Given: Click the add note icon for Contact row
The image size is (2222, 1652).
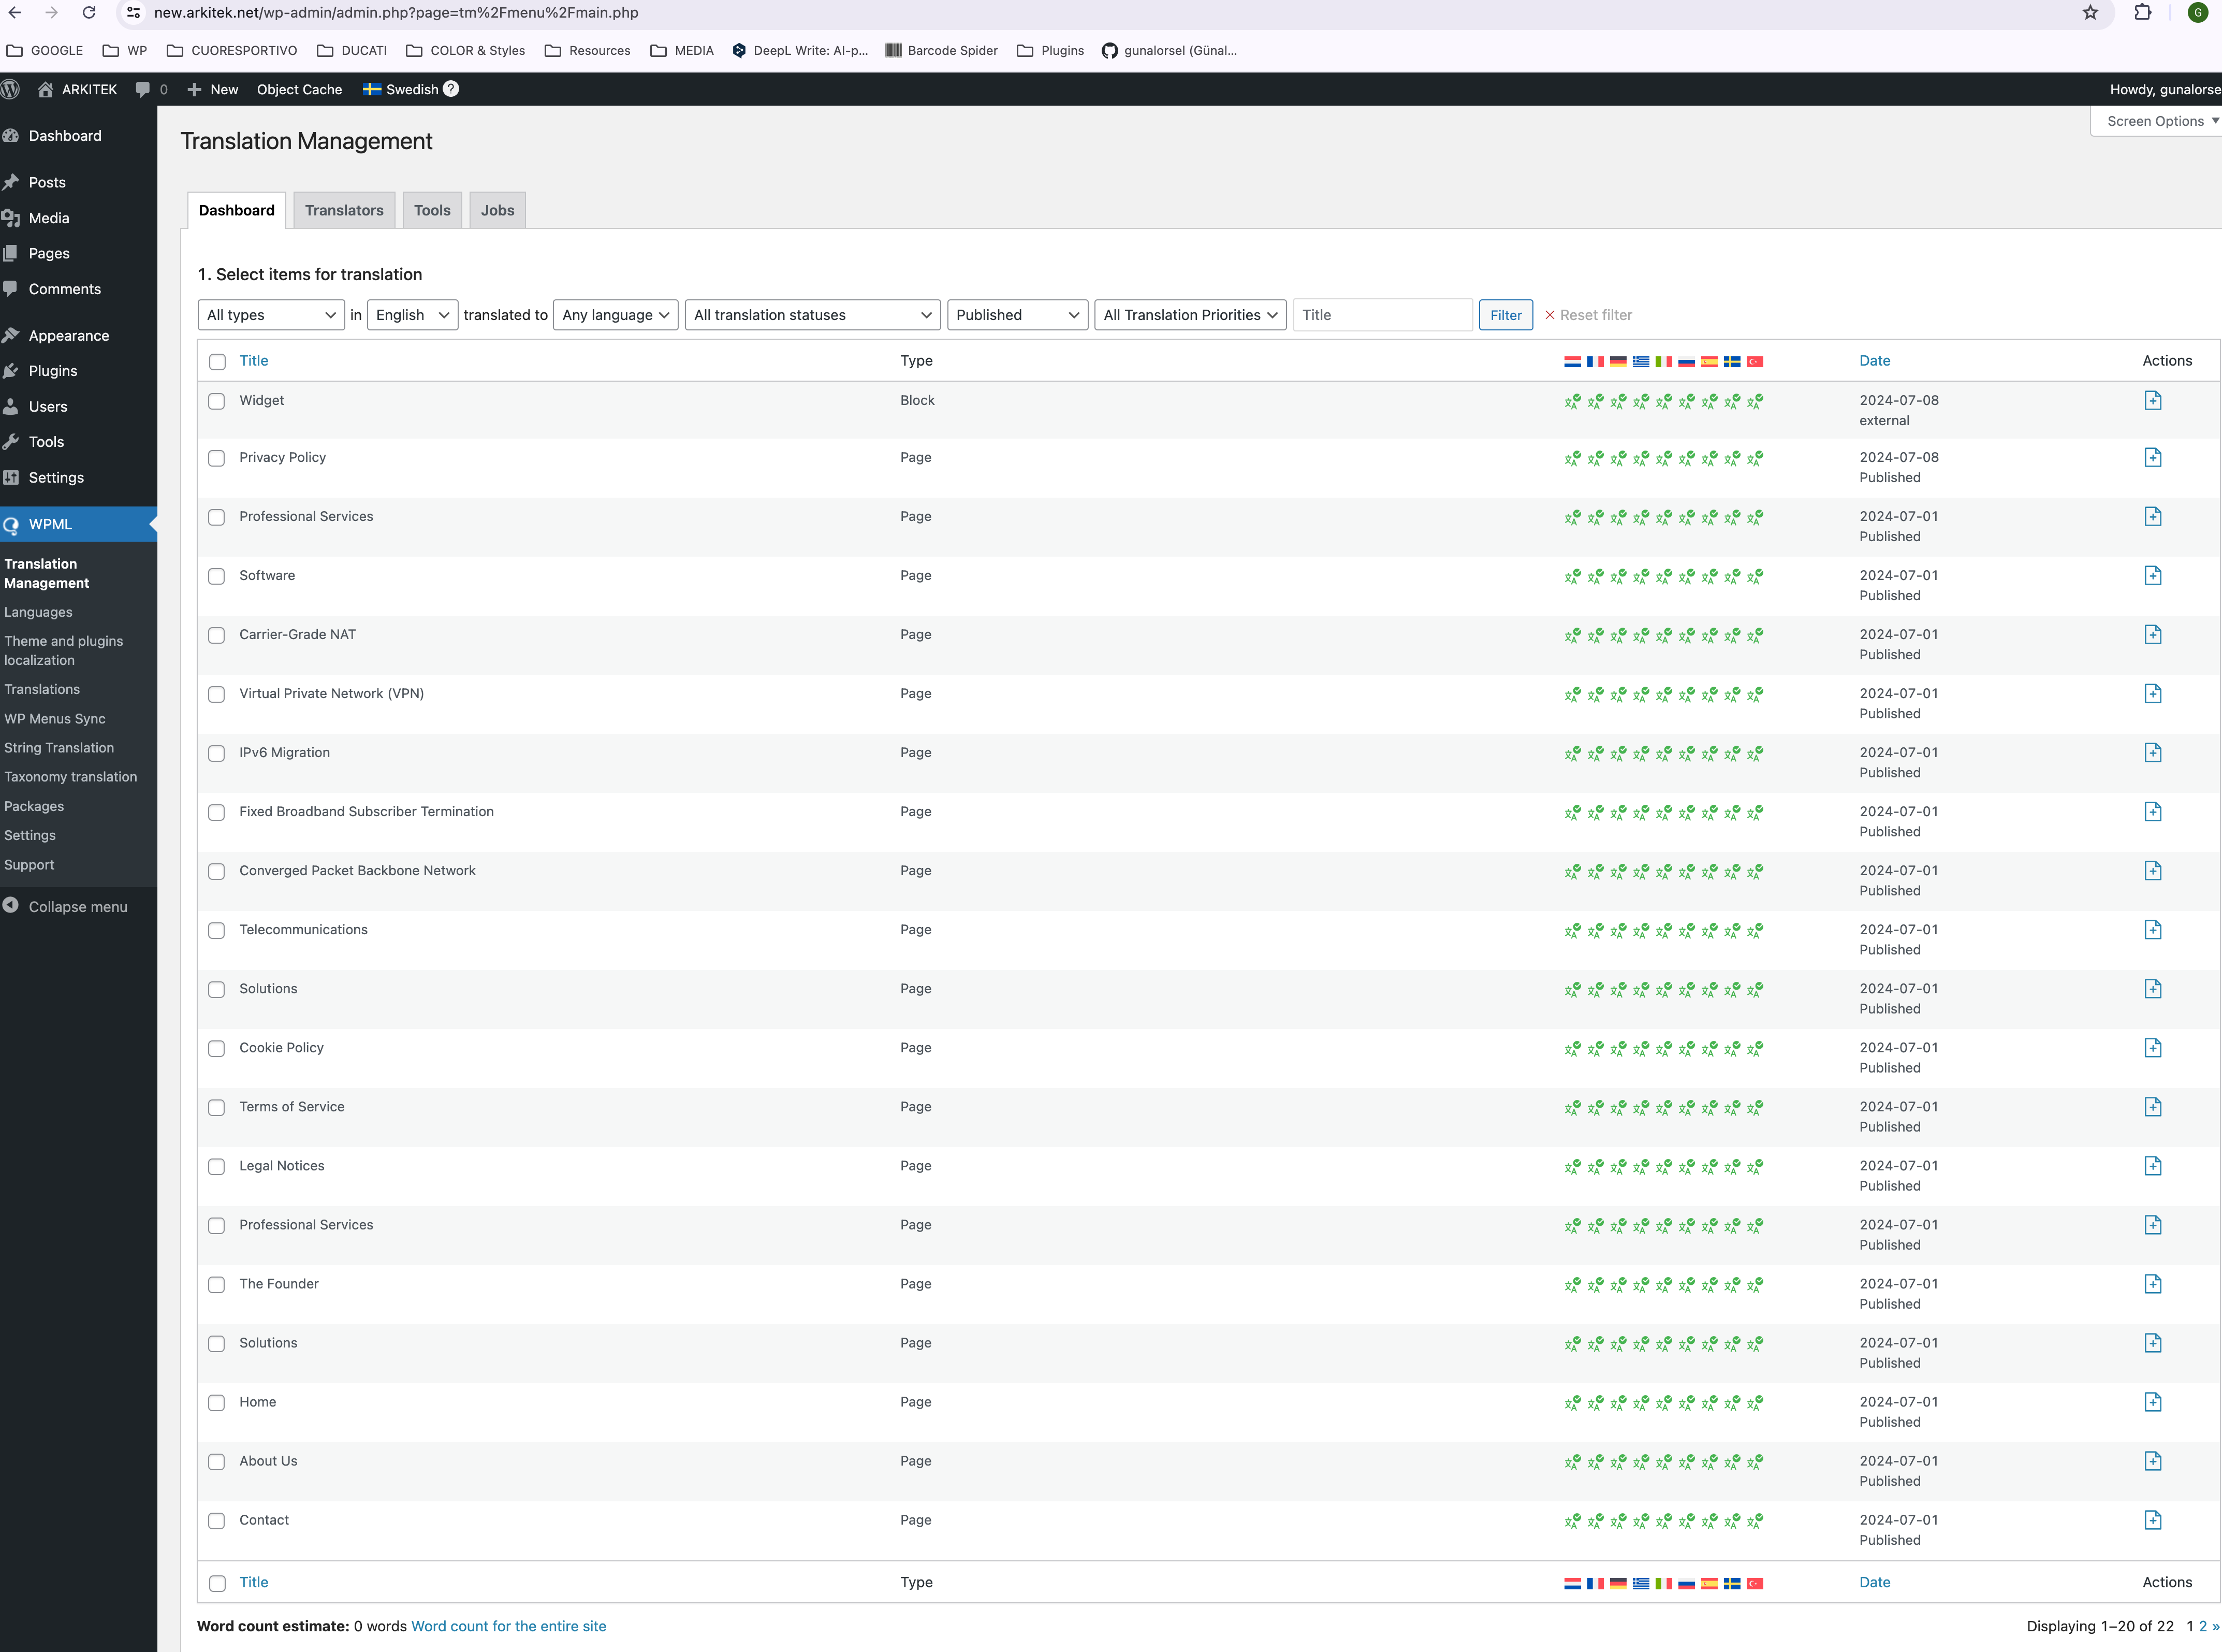Looking at the screenshot, I should pyautogui.click(x=2152, y=1520).
